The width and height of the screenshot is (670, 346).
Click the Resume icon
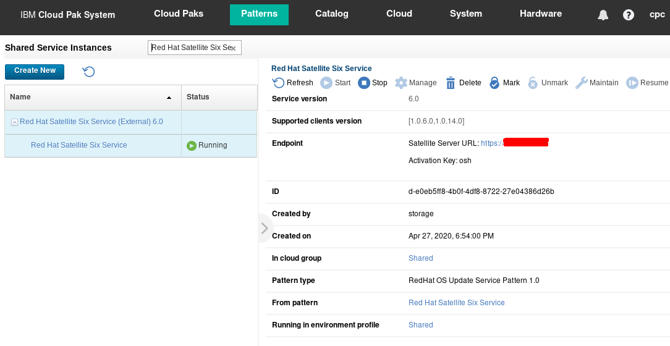pos(632,83)
